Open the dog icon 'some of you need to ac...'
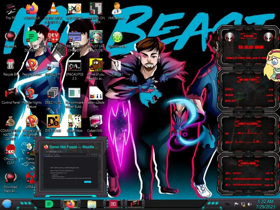This screenshot has height=210, width=280. click(96, 70)
